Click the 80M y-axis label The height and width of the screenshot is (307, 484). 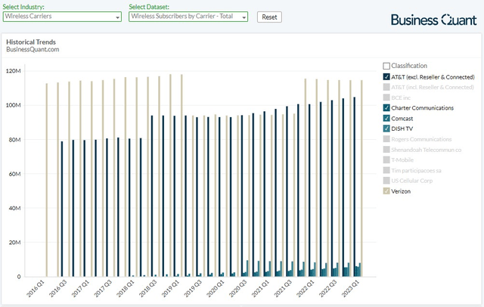click(14, 140)
